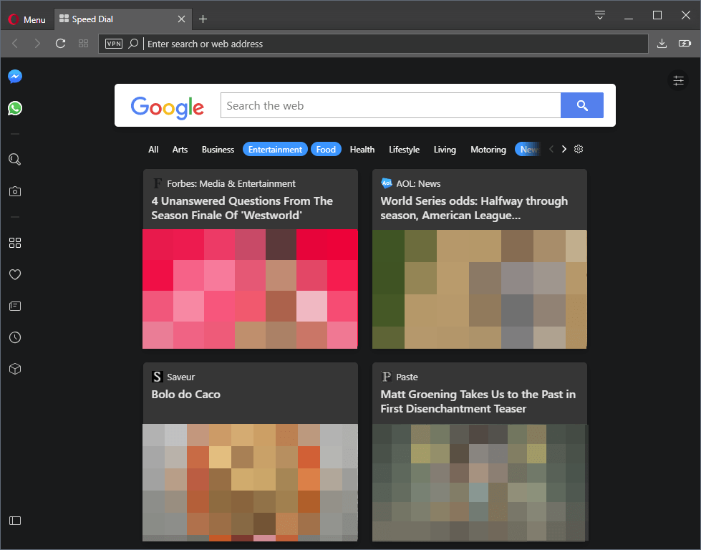Open a new tab with plus button
The width and height of the screenshot is (701, 550).
[203, 19]
